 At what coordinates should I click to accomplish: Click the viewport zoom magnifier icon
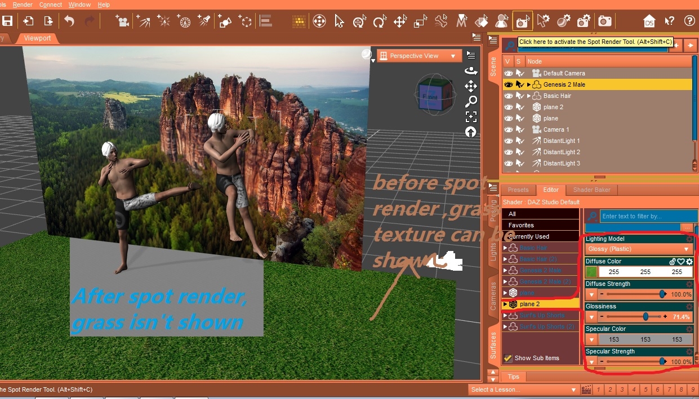tap(470, 101)
